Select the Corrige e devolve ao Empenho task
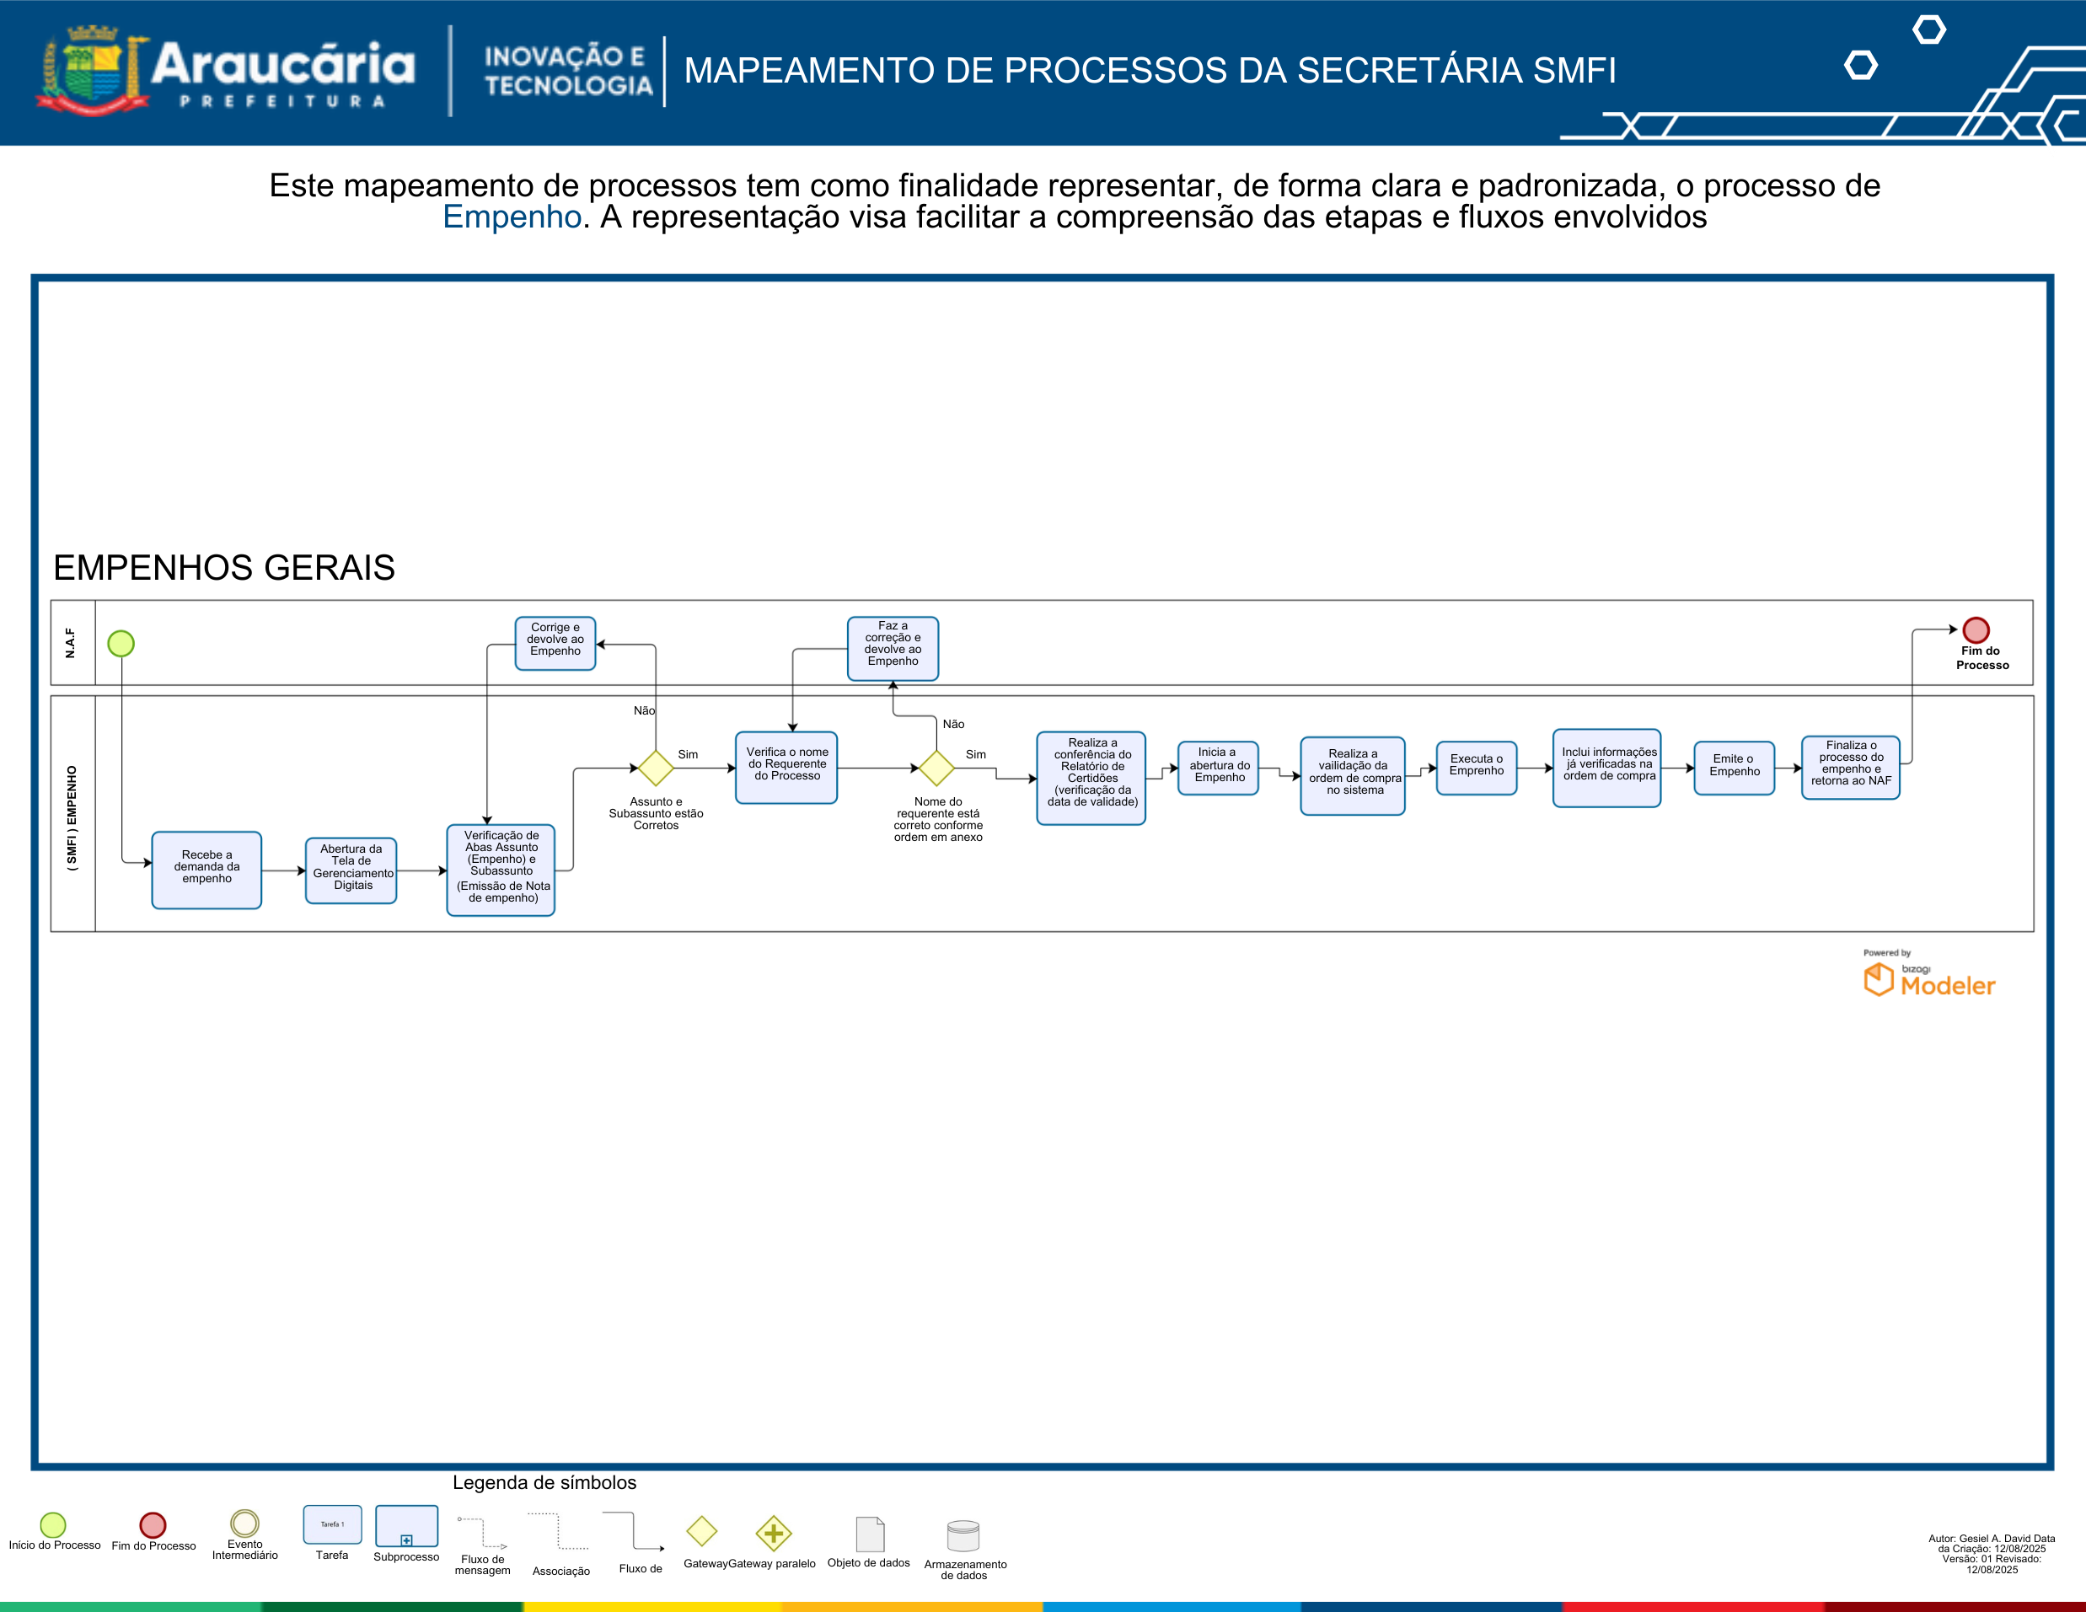Screen dimensions: 2086x1612 tap(556, 644)
